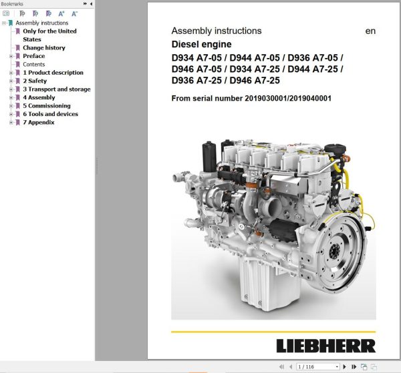Click the purple bookmark icon beside 7 Appendix
The width and height of the screenshot is (401, 373).
17,123
